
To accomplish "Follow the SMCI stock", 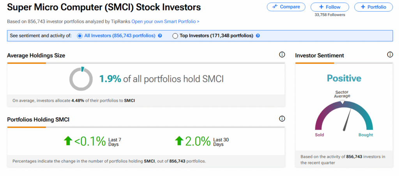I will click(330, 7).
